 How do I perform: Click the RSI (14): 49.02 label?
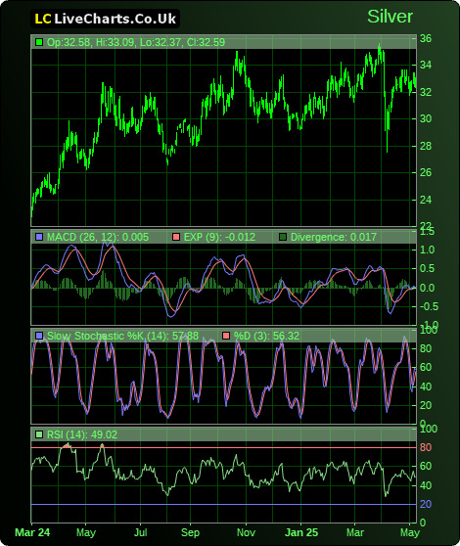pos(82,434)
